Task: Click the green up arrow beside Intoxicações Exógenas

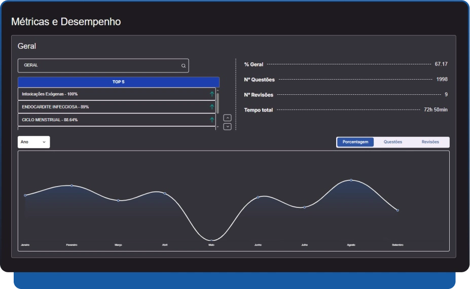Action: [212, 94]
